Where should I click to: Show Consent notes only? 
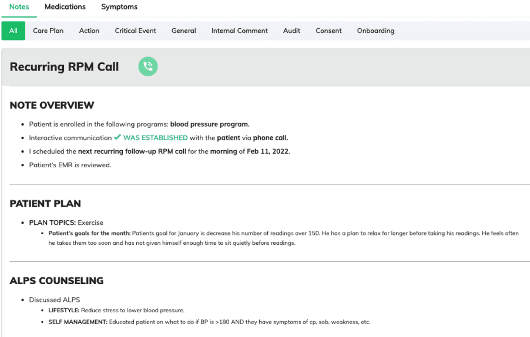coord(328,31)
